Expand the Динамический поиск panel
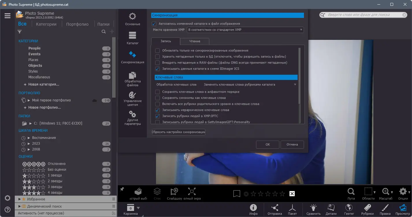The width and height of the screenshot is (412, 217). pos(19,206)
